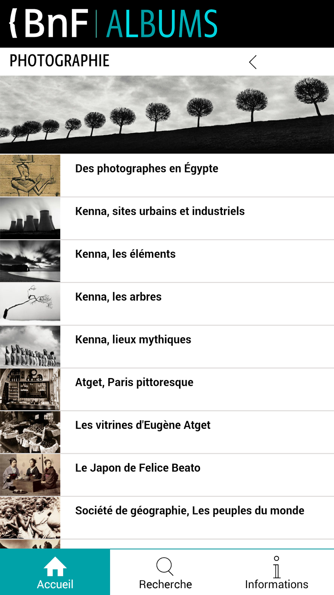Viewport: 334px width, 595px height.
Task: Open the Japanese women photo thumbnail
Action: pos(30,475)
